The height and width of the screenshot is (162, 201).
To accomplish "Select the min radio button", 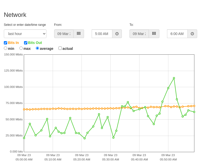I will tap(5, 48).
